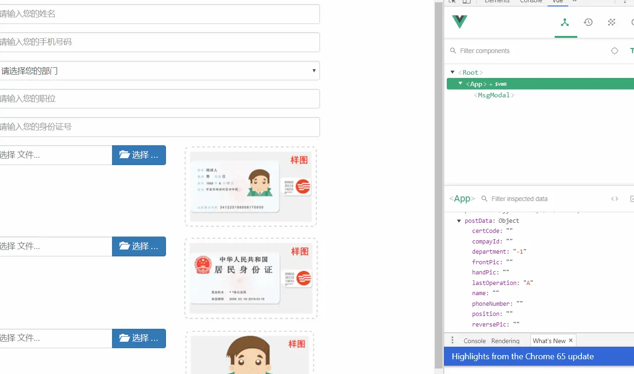Select the What's New drawer tab
The image size is (634, 374).
click(549, 341)
